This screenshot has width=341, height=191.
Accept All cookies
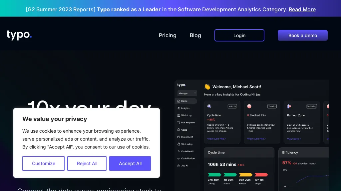click(x=130, y=163)
